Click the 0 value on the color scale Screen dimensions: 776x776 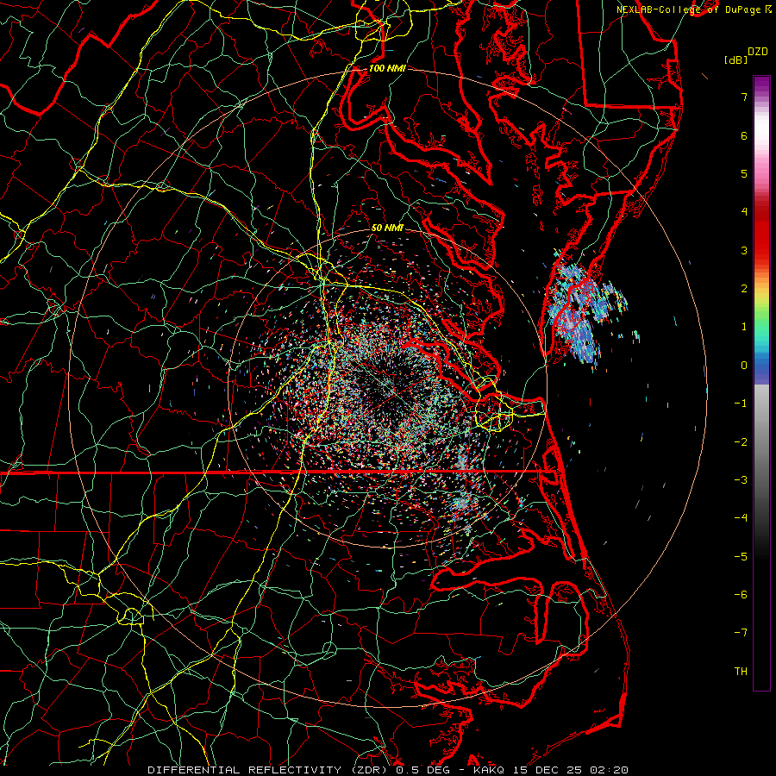coord(744,366)
